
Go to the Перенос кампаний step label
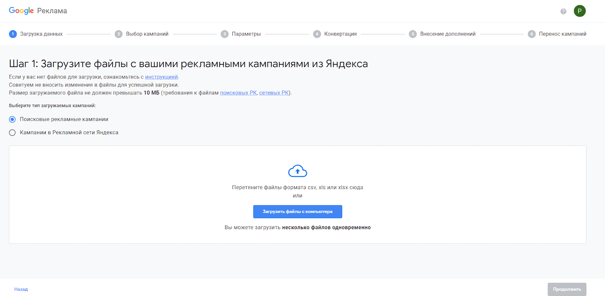[563, 34]
